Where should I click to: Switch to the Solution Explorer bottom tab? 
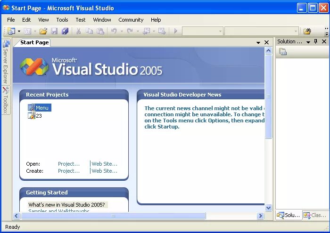click(x=289, y=216)
